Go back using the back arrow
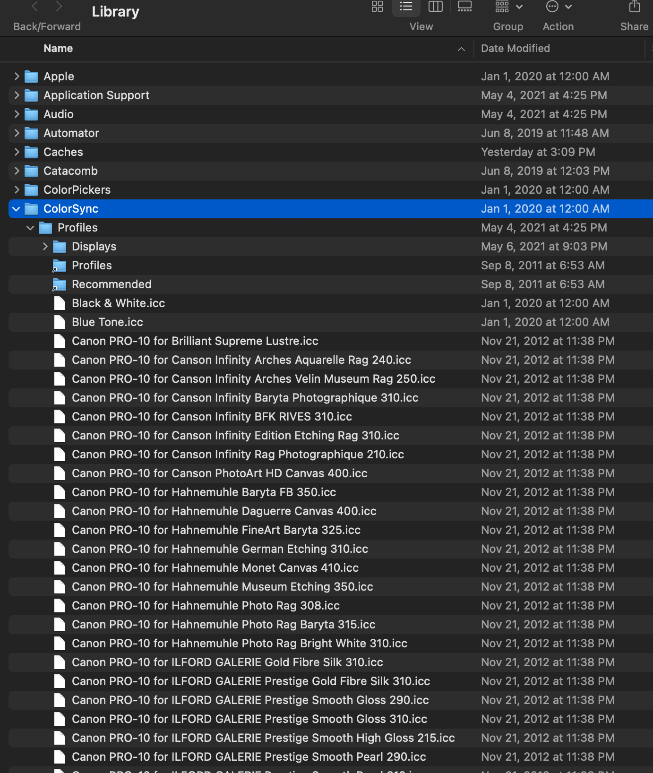The image size is (653, 773). click(34, 7)
